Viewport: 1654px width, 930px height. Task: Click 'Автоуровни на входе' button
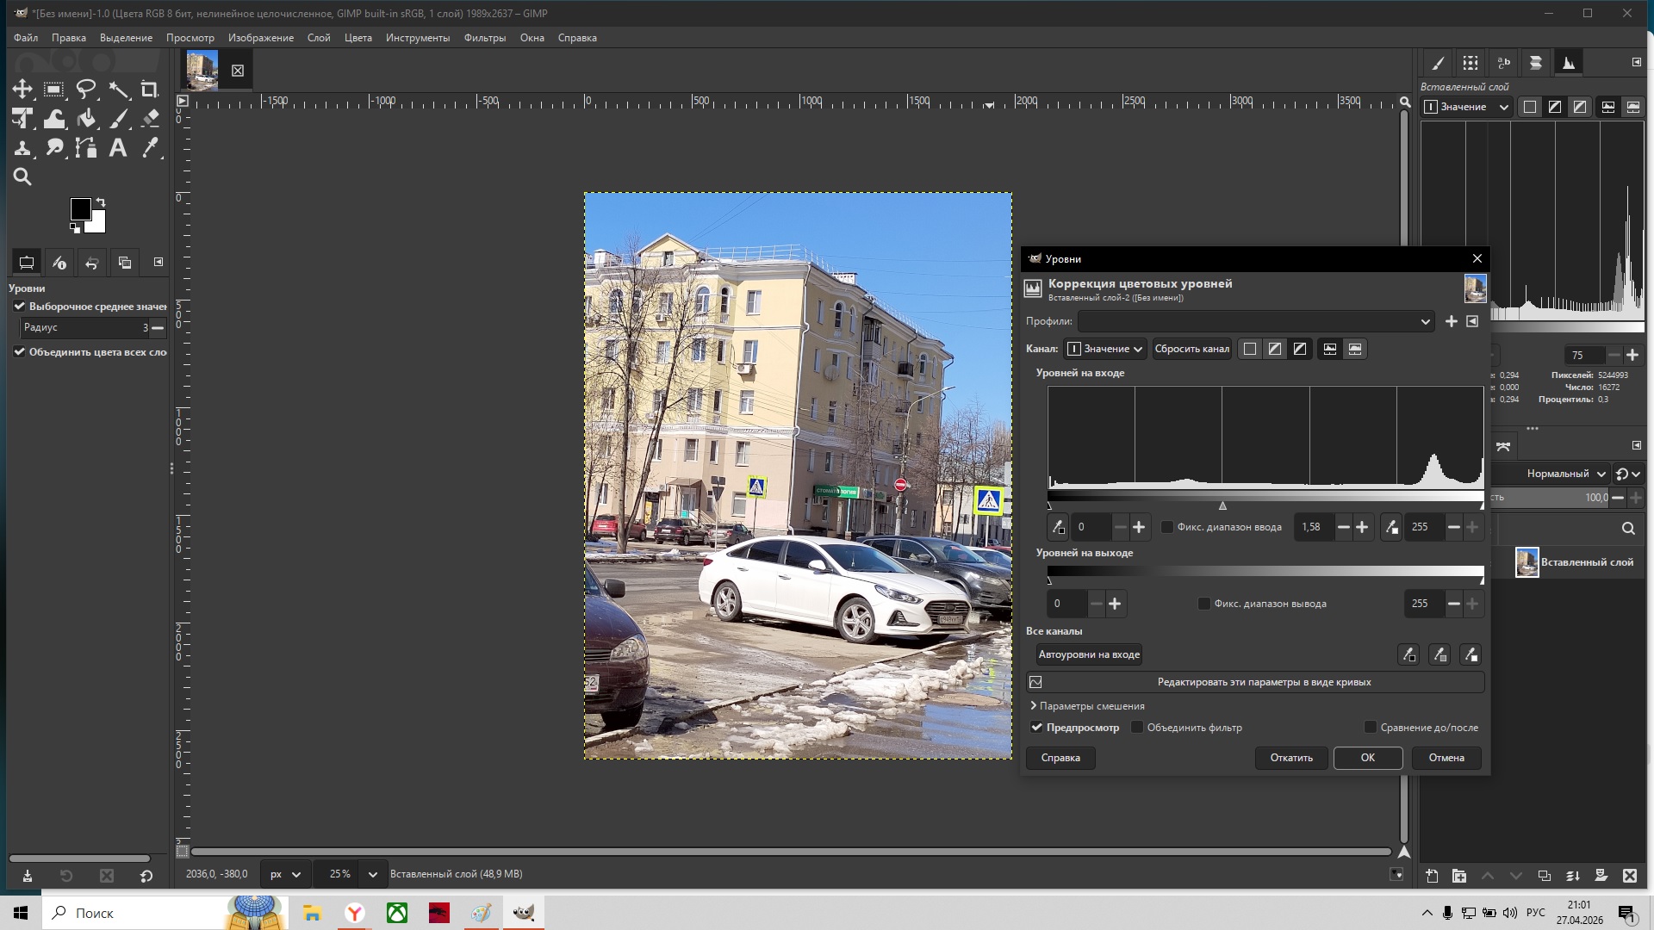(1089, 654)
